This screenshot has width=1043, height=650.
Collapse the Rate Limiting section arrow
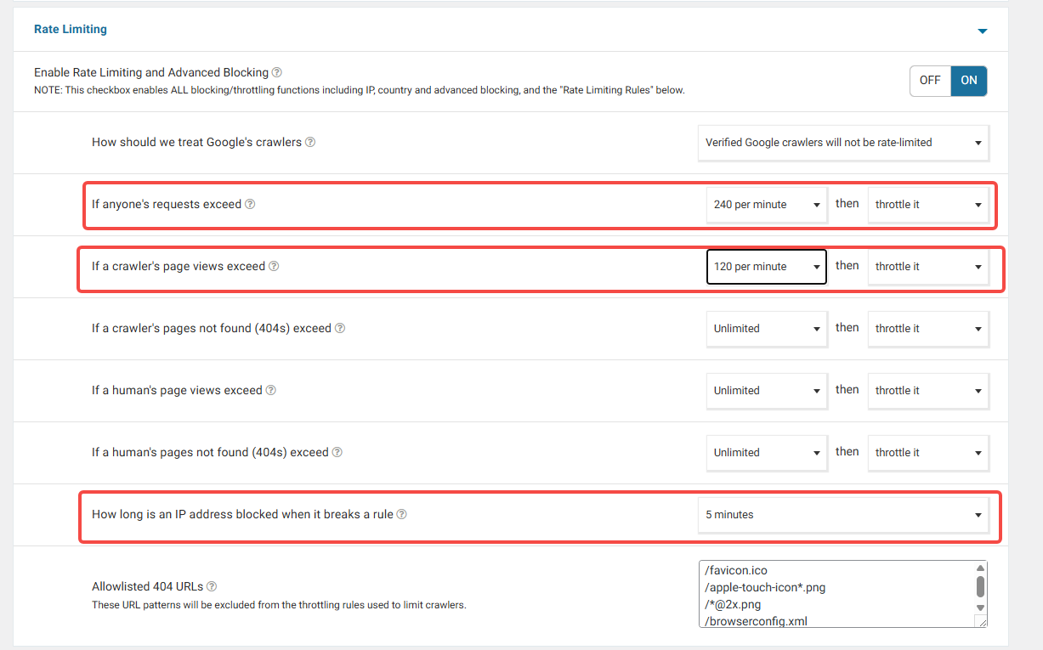point(983,31)
